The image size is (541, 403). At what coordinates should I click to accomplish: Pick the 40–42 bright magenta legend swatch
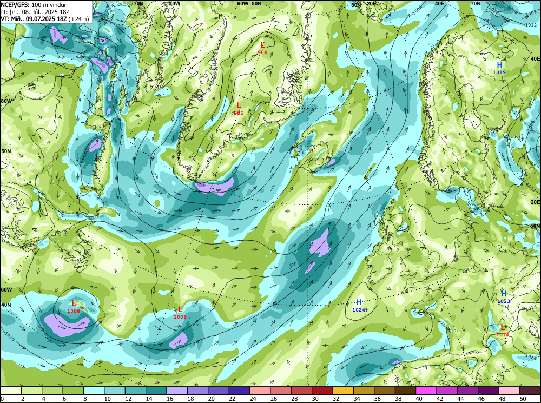tap(426, 391)
